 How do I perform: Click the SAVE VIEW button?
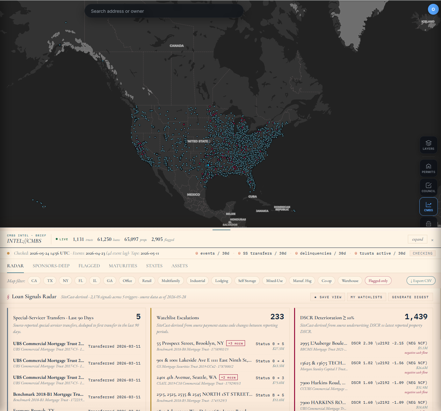[x=328, y=297]
